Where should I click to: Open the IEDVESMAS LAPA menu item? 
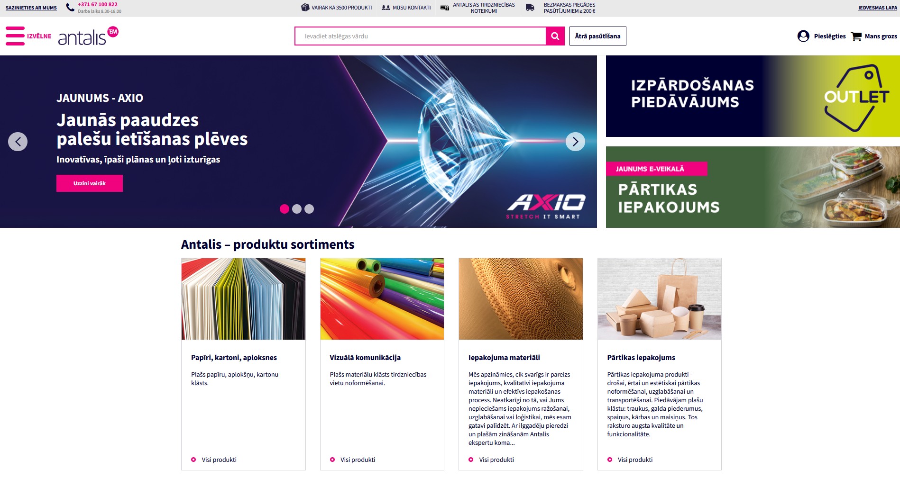point(877,8)
